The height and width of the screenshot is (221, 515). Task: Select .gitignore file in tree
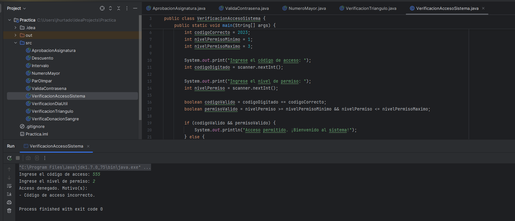35,126
